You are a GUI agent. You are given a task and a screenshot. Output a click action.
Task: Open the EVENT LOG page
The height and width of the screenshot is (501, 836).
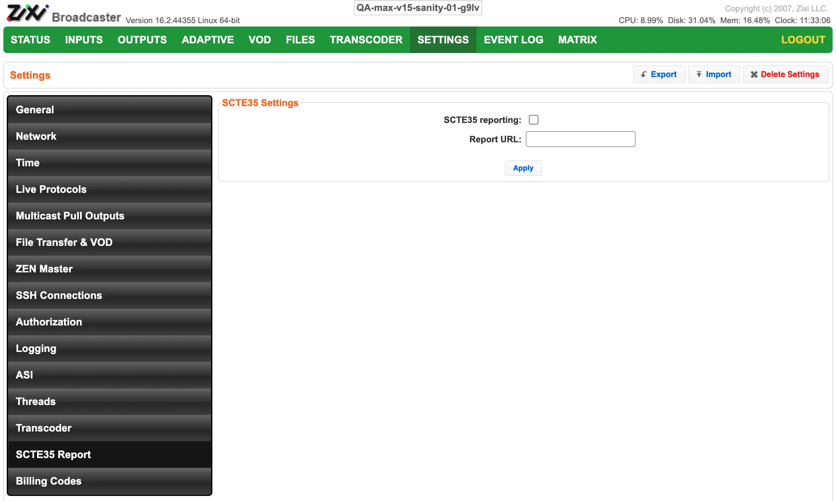pyautogui.click(x=513, y=40)
